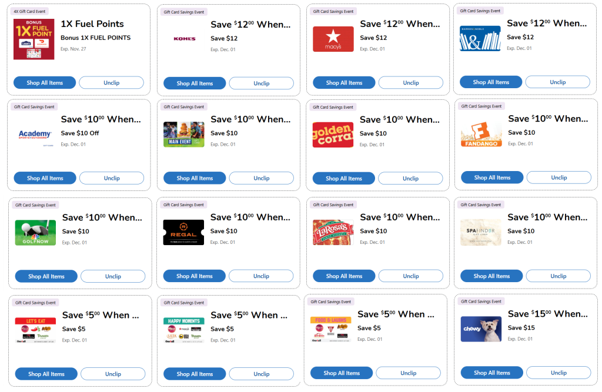
Task: Click the Regal black ticket card image
Action: (x=183, y=232)
